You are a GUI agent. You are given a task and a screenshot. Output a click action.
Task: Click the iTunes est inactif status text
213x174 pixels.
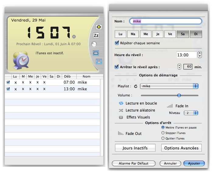click(x=50, y=53)
